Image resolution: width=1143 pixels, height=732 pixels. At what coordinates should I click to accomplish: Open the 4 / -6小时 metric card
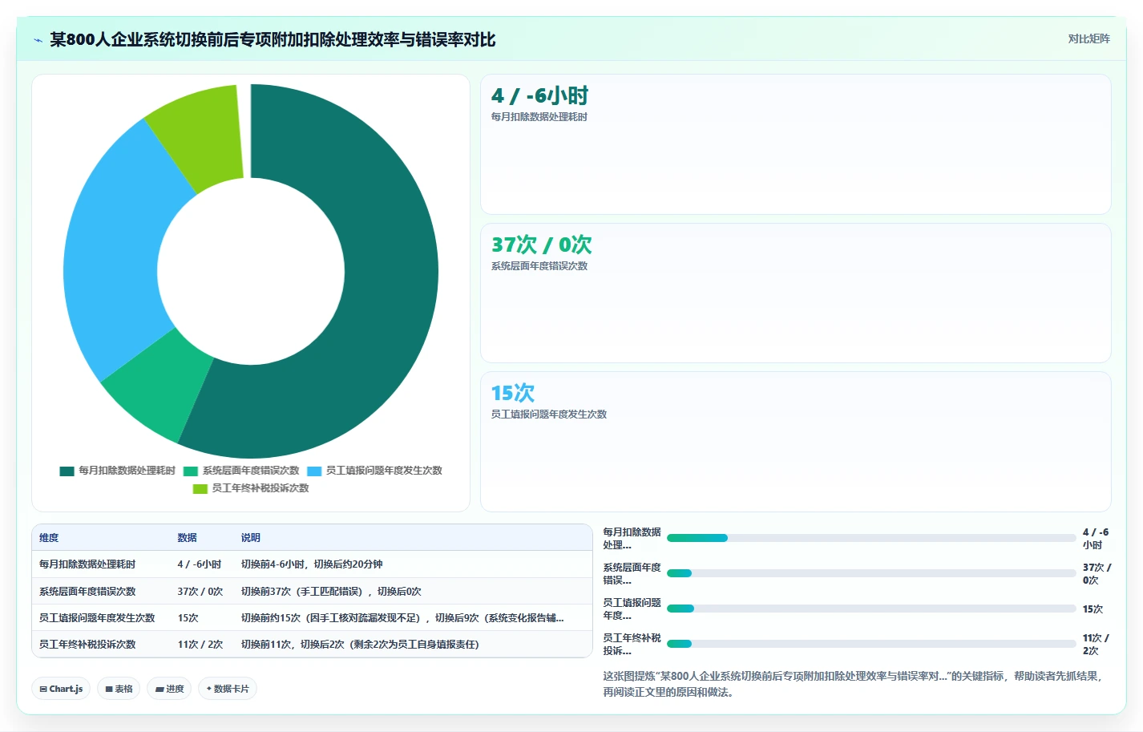pyautogui.click(x=795, y=144)
